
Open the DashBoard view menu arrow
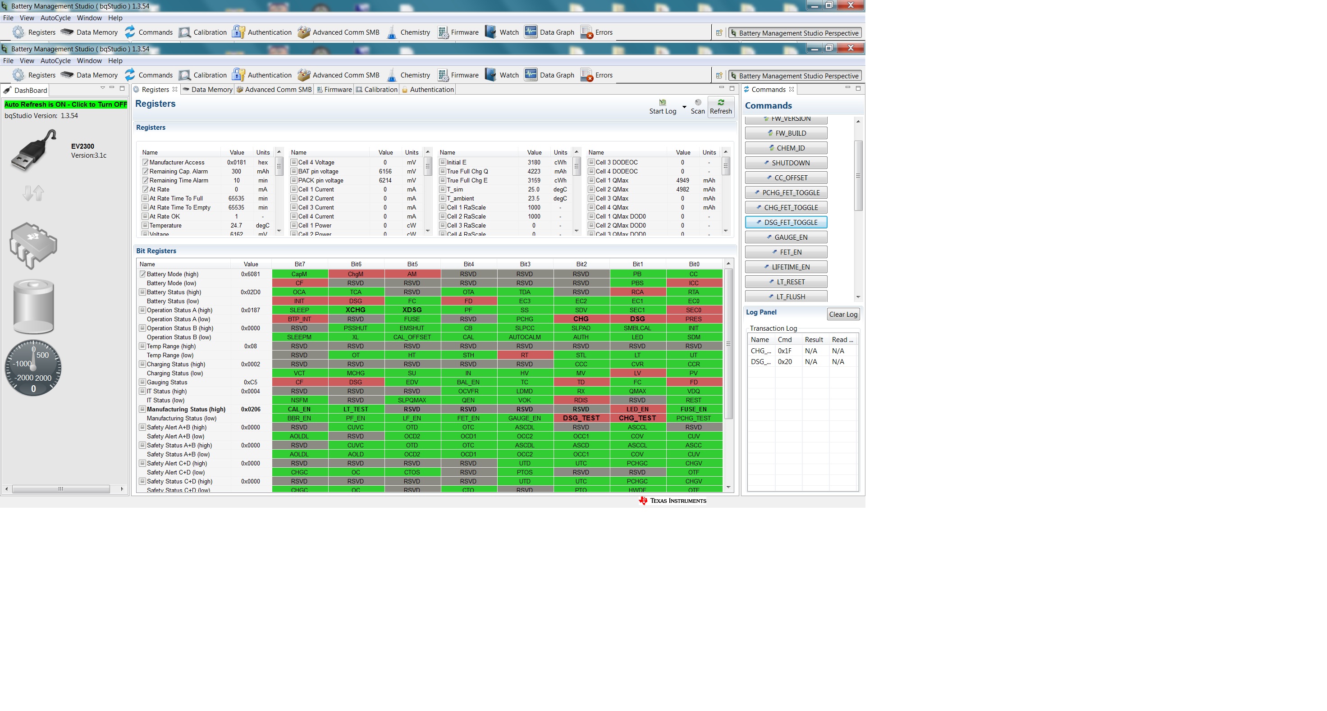coord(102,88)
